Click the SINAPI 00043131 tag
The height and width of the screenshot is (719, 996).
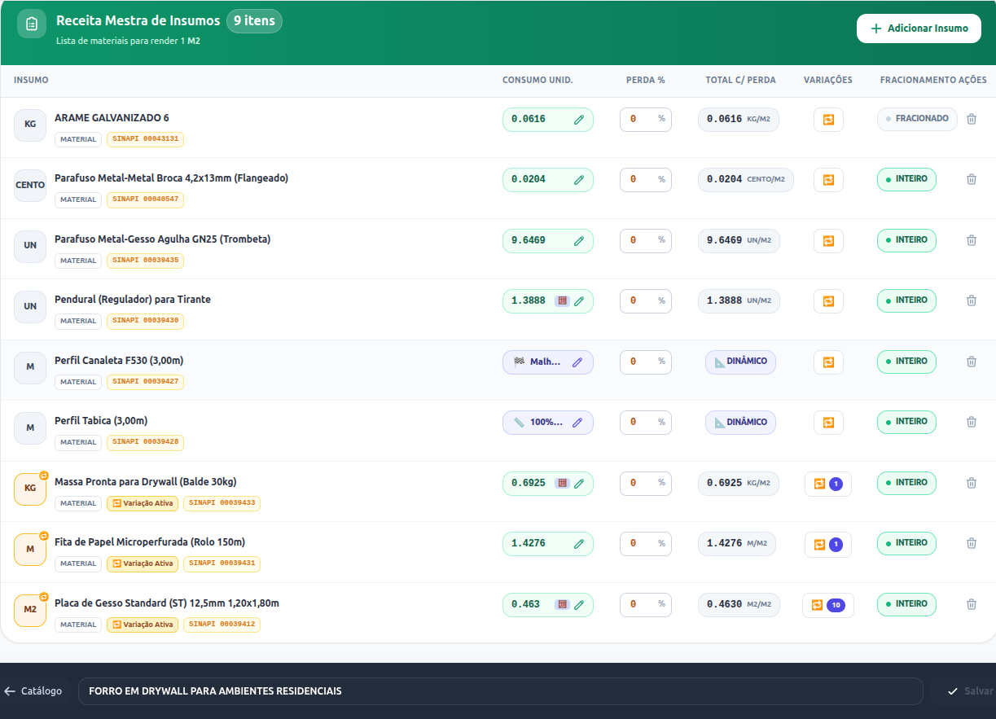(x=145, y=139)
